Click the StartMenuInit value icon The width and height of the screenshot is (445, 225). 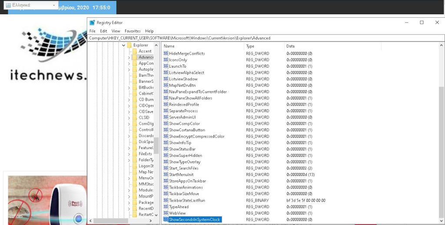tap(166, 175)
